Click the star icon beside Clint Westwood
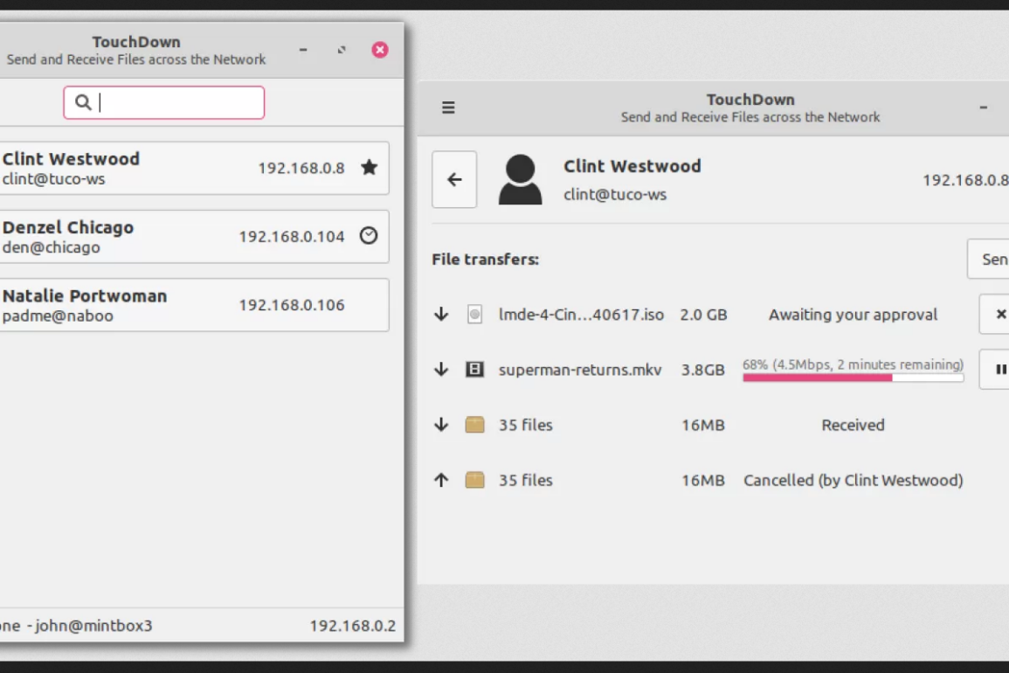 pyautogui.click(x=369, y=167)
